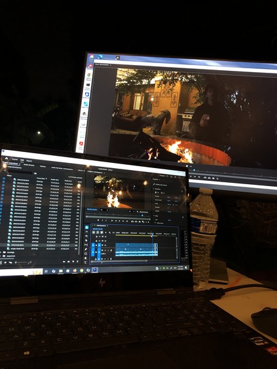Lock video track V1
Viewport: 277px width, 369px height.
click(x=96, y=245)
